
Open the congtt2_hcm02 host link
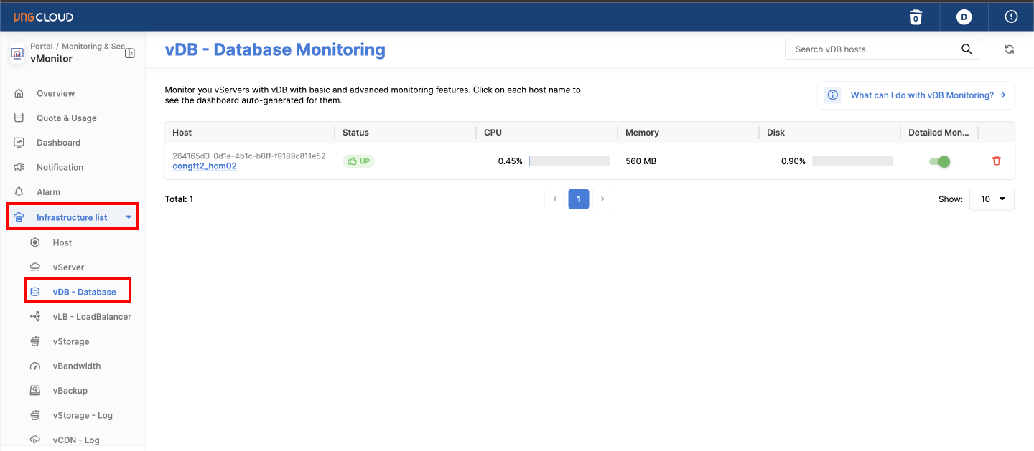pyautogui.click(x=205, y=166)
